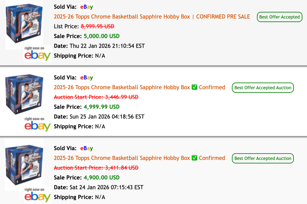Image resolution: width=307 pixels, height=204 pixels.
Task: Click the eBay logo in the first listing's Sold Via
Action: tap(86, 7)
